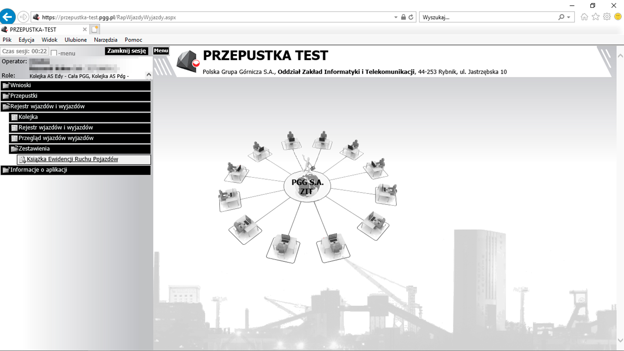Collapse top-level Rejestr wjazdów i wyjazdów folder
This screenshot has height=351, width=624.
(76, 107)
